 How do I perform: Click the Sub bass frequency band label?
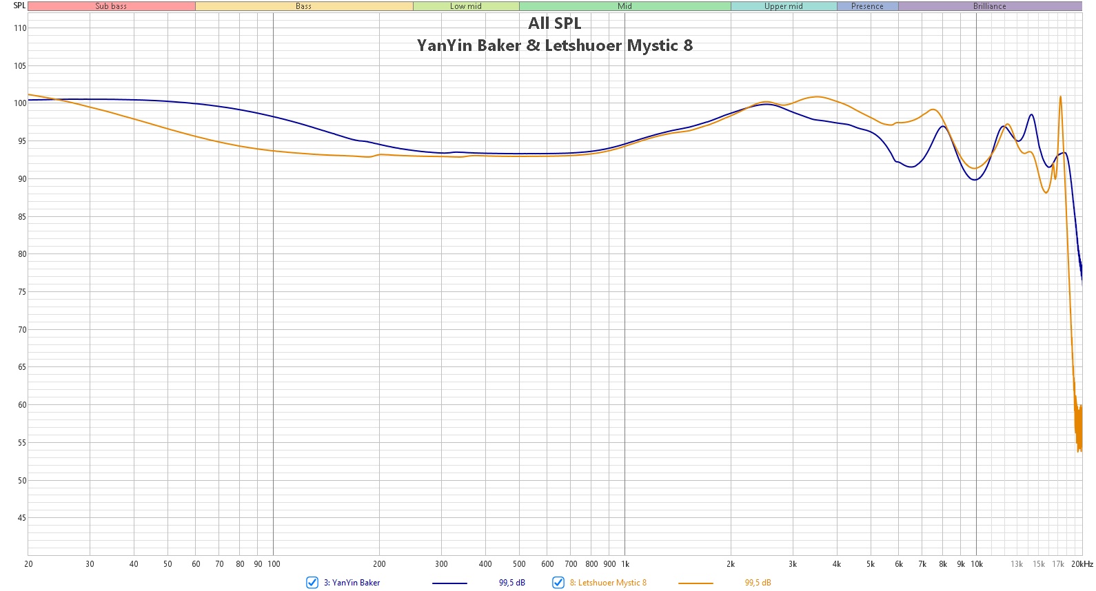(111, 6)
